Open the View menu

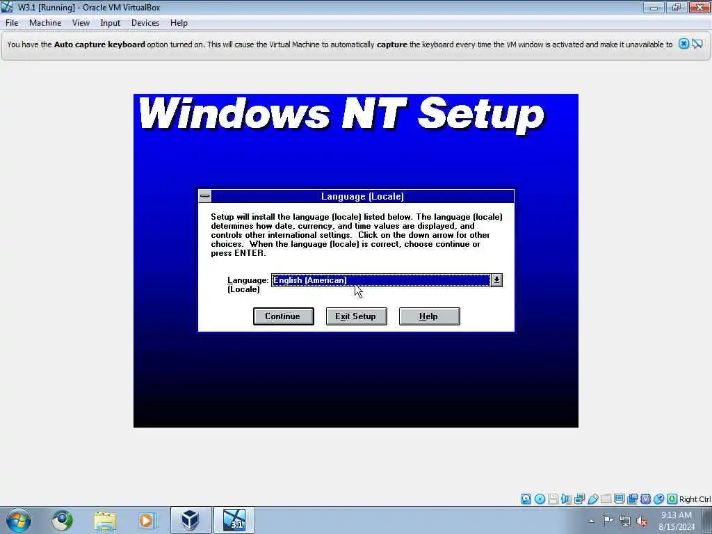click(81, 23)
